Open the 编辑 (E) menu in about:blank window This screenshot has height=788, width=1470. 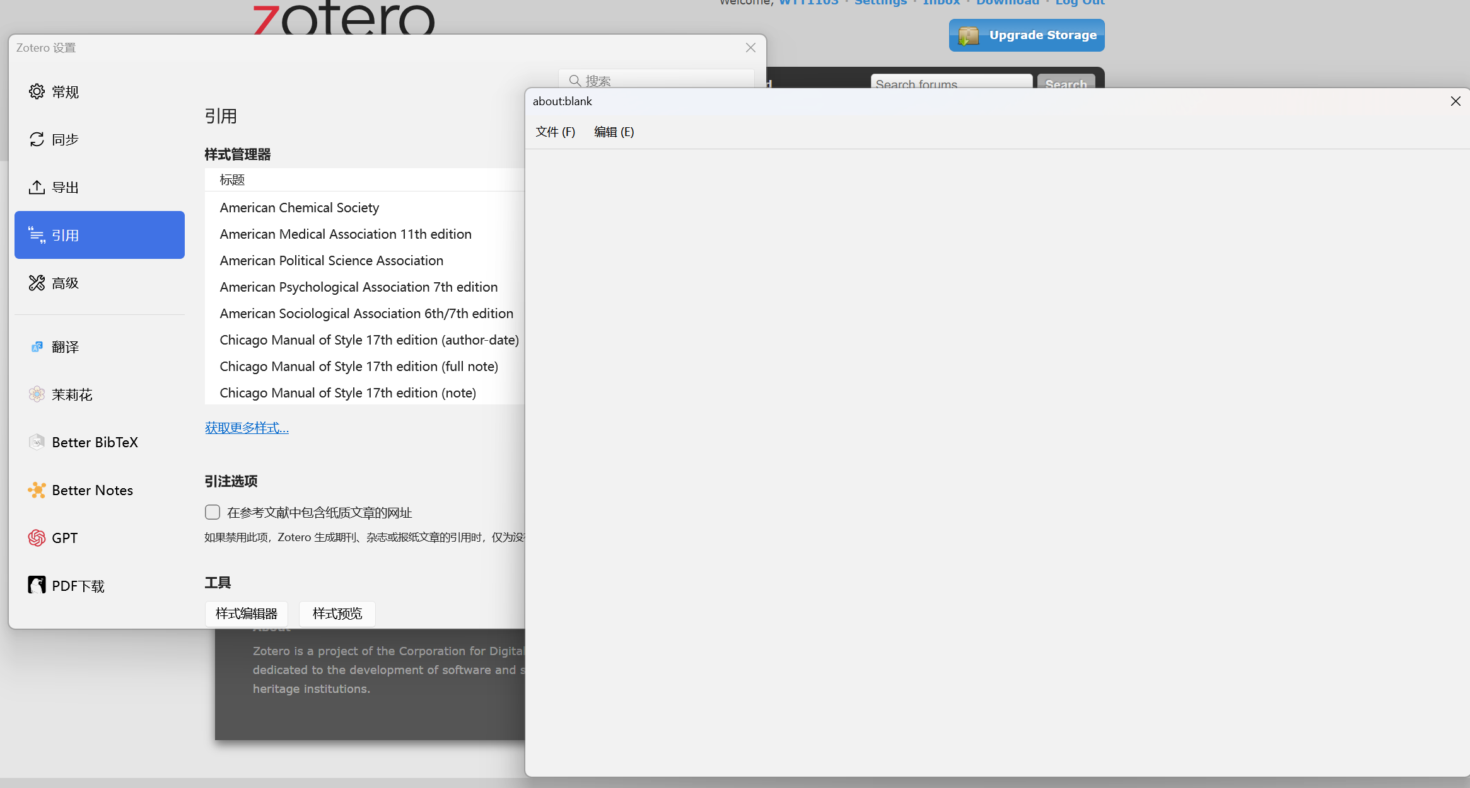614,132
